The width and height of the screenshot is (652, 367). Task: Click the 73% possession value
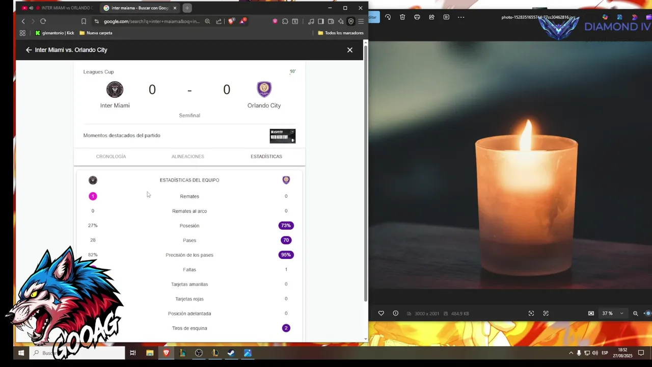pos(286,225)
